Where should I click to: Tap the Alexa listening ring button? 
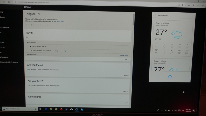170,77
